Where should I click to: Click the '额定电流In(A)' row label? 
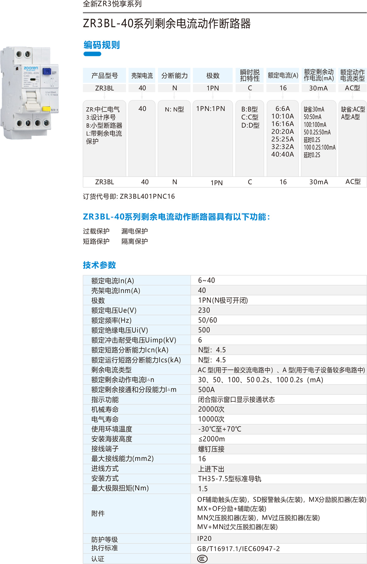(x=113, y=281)
